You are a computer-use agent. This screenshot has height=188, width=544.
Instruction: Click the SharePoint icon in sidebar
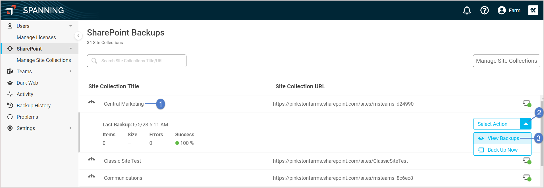[10, 49]
